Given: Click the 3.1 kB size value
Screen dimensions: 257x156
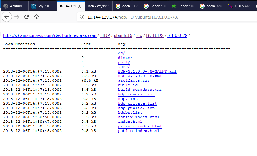Looking at the screenshot, I should click(x=89, y=71).
